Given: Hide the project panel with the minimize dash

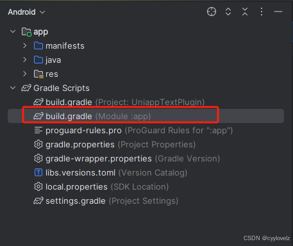Looking at the screenshot, I should coord(278,12).
